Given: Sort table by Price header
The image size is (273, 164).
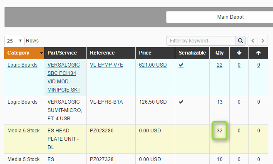Looking at the screenshot, I should pyautogui.click(x=145, y=53).
